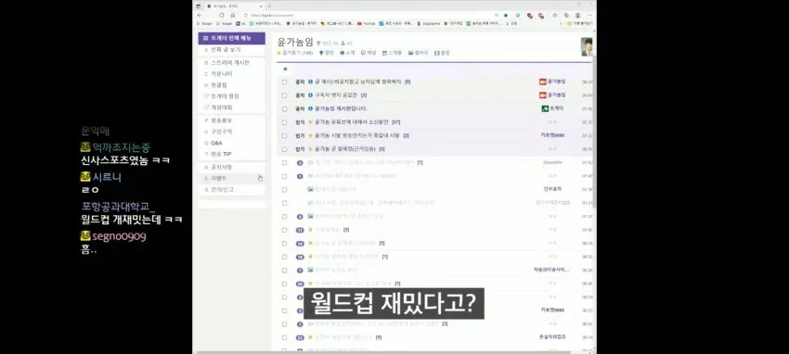The height and width of the screenshot is (354, 789).
Task: Click author 온실속의잡초
Action: click(552, 337)
